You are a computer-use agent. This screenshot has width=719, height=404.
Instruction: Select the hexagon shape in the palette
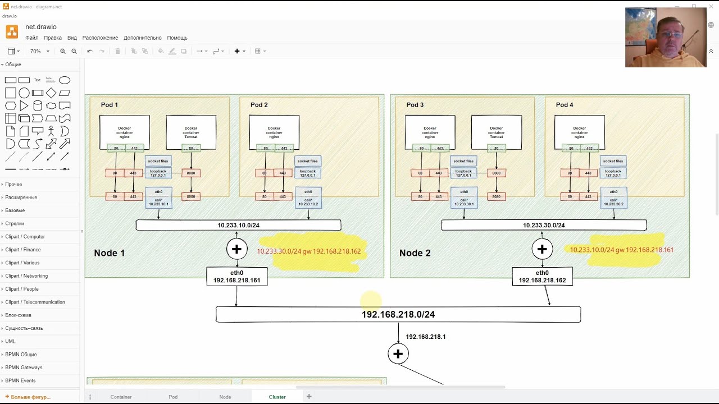pos(11,105)
